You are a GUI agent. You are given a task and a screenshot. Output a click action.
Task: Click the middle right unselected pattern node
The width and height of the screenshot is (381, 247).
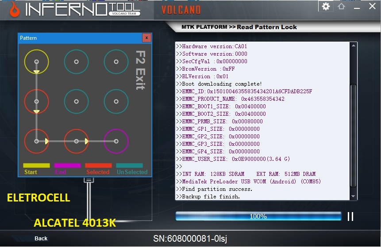tap(116, 102)
